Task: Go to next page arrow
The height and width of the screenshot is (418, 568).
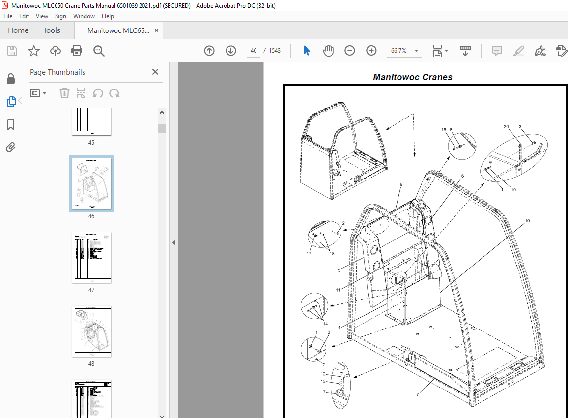Action: [231, 50]
